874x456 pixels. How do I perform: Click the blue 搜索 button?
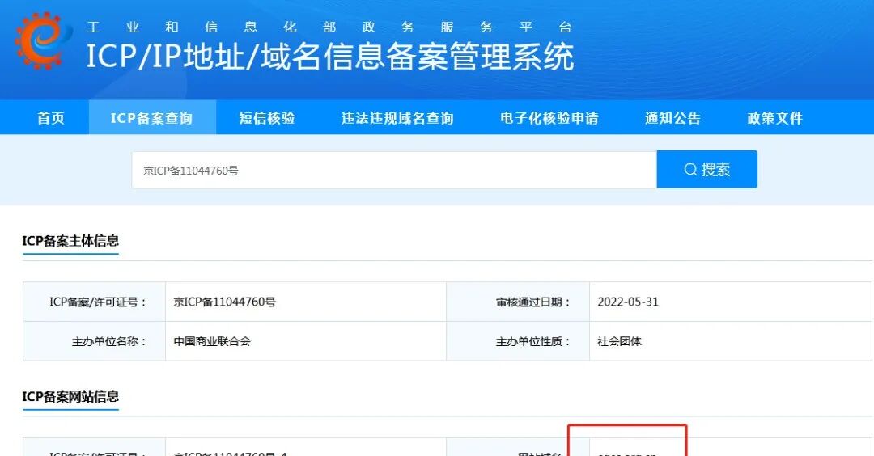point(706,169)
